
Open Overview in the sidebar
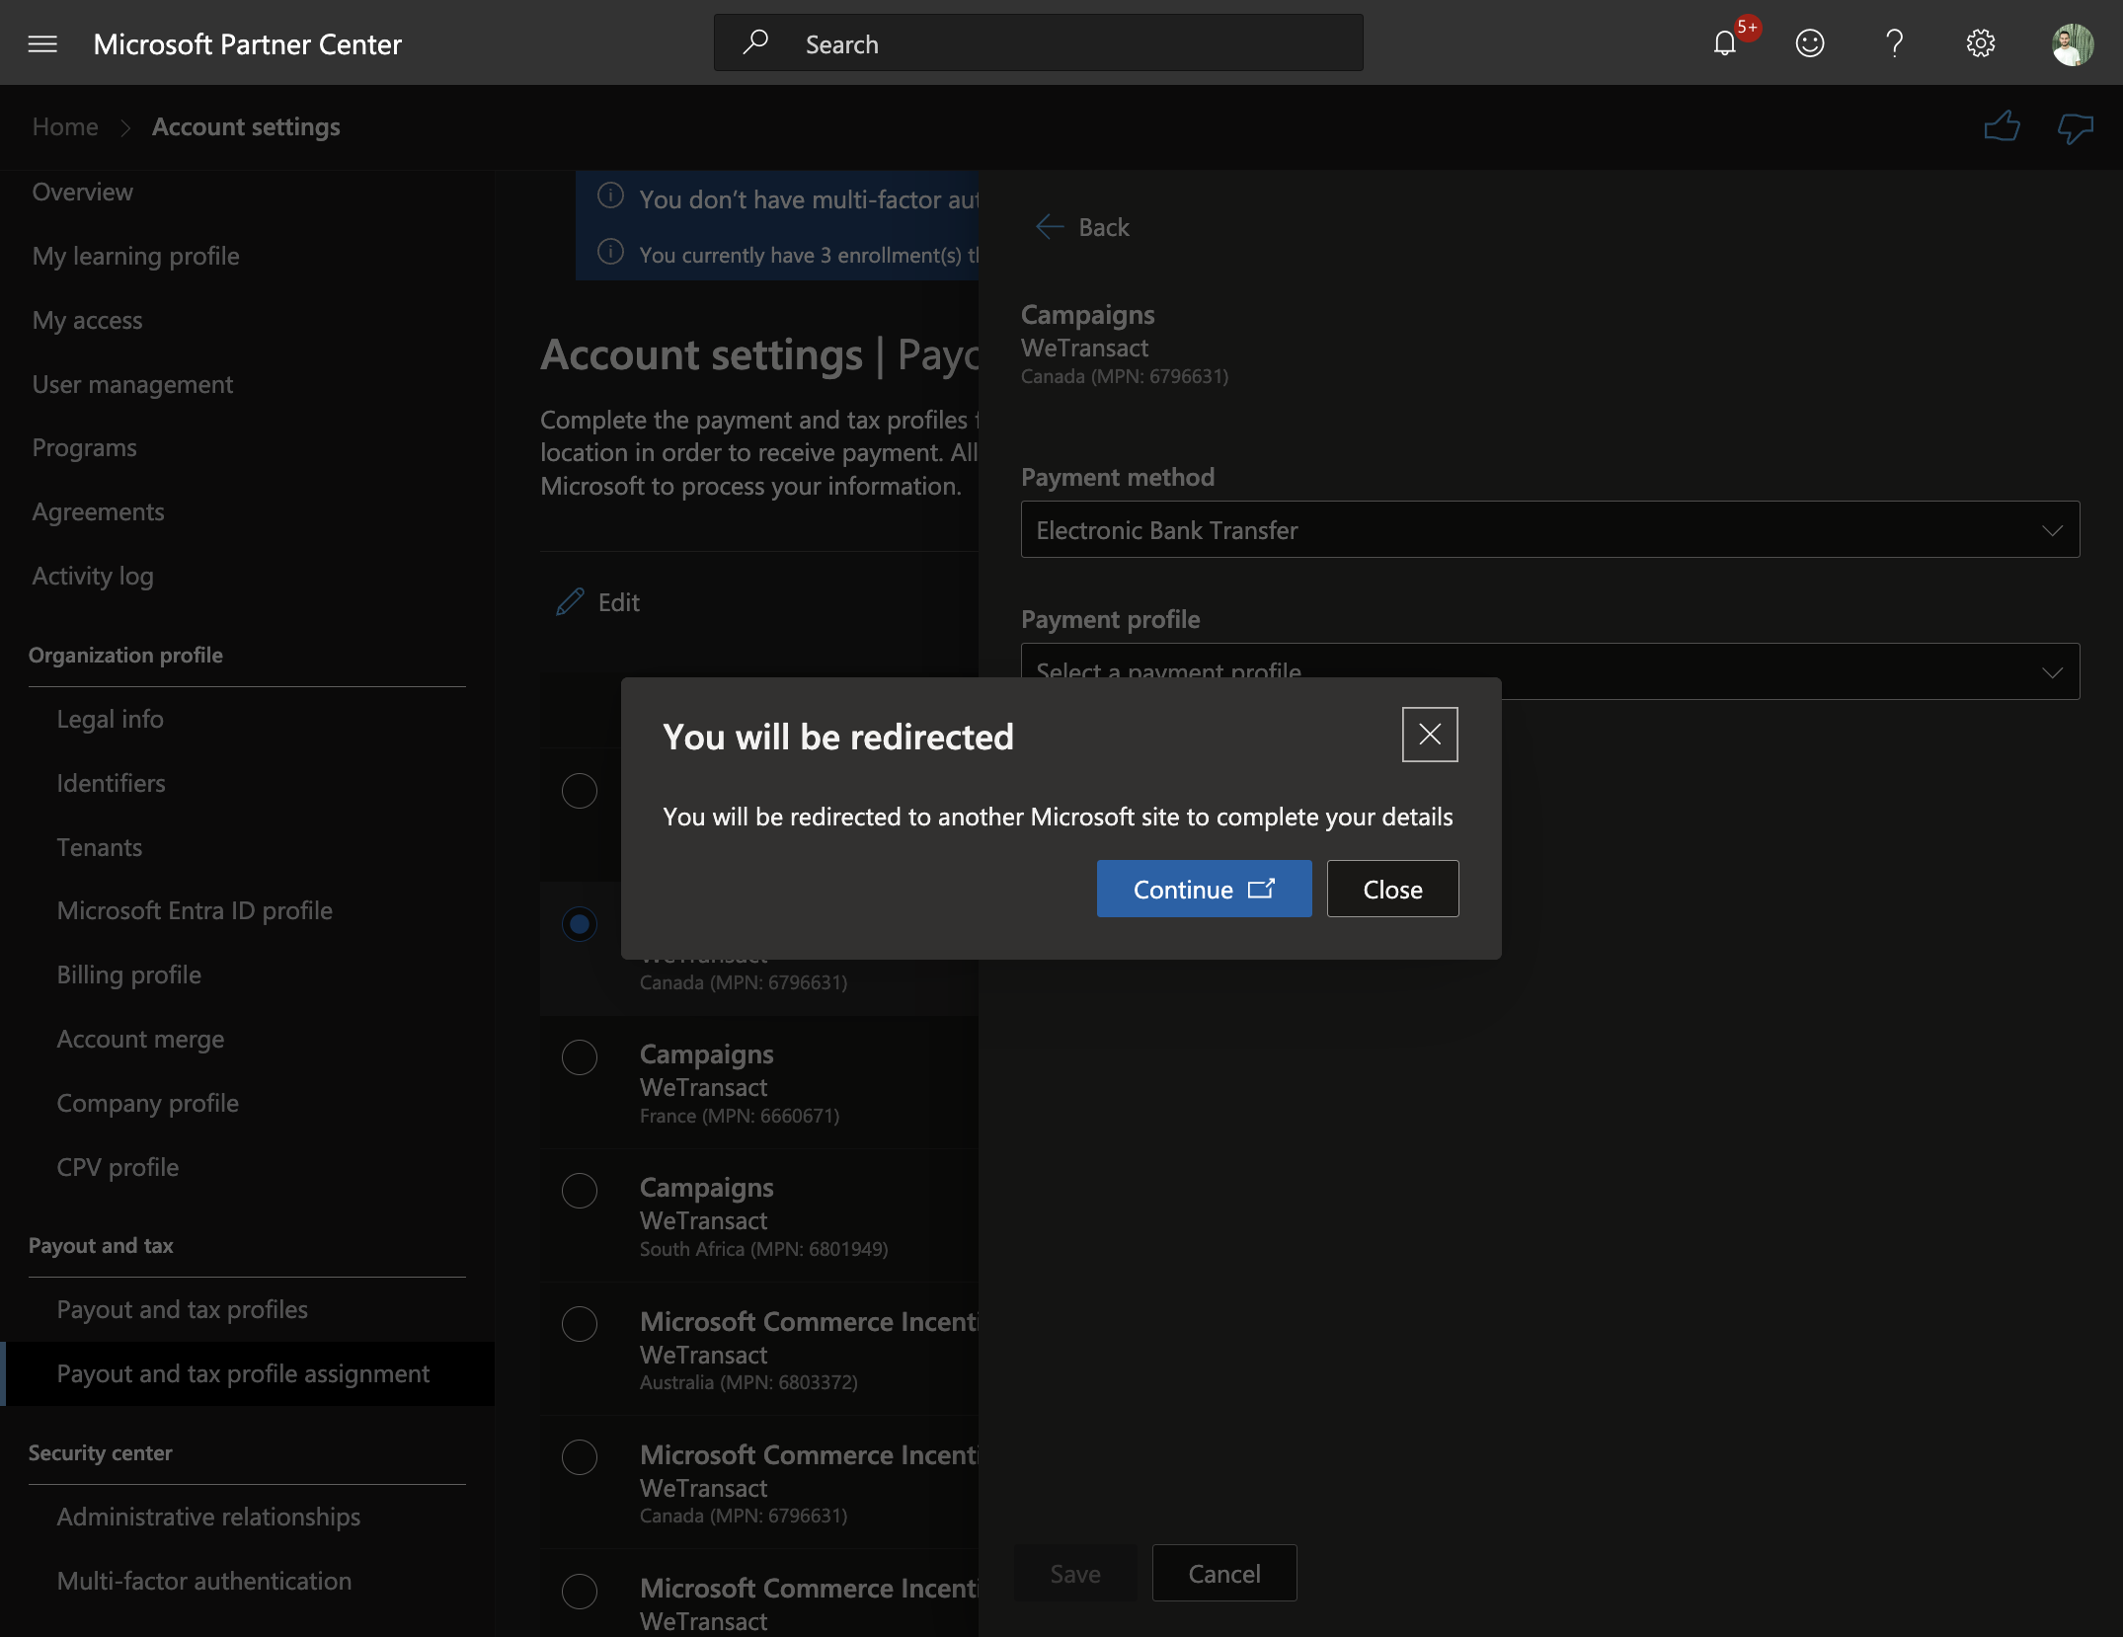tap(83, 192)
